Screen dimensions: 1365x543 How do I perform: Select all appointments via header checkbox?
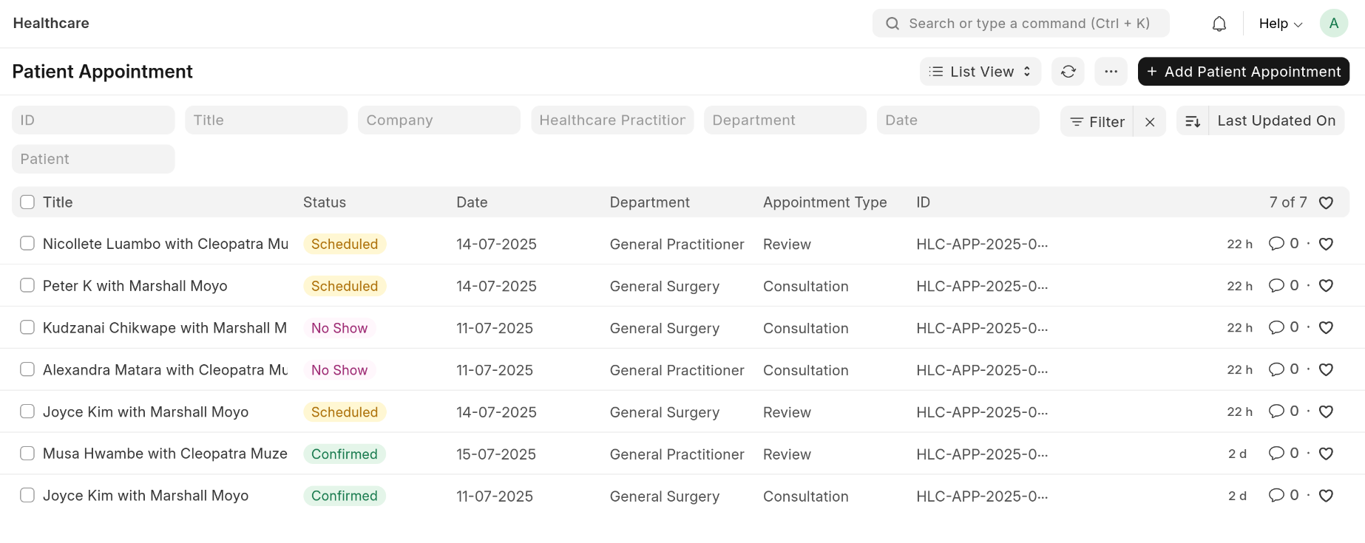coord(27,201)
